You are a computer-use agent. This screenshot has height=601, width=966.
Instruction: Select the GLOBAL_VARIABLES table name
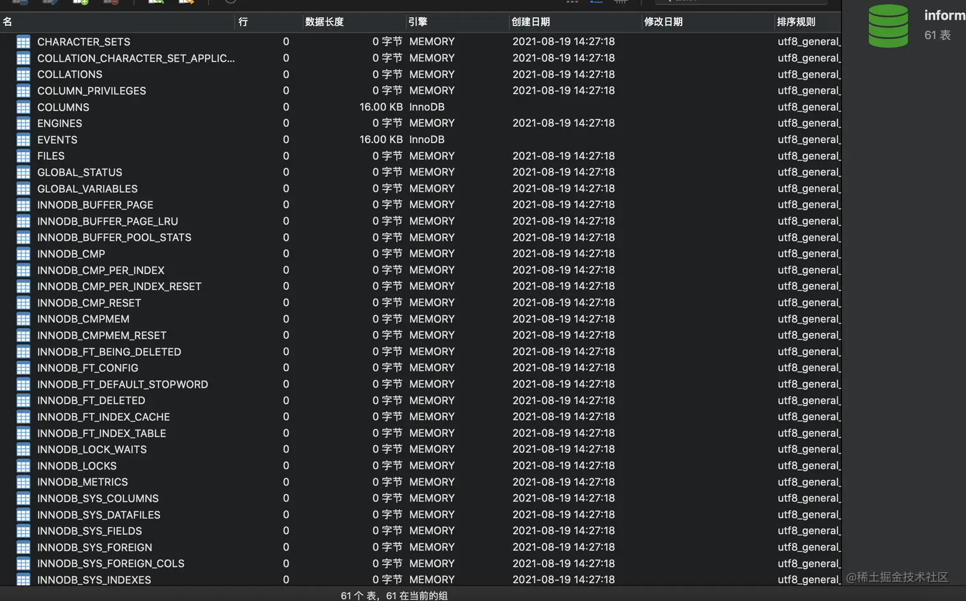tap(88, 189)
